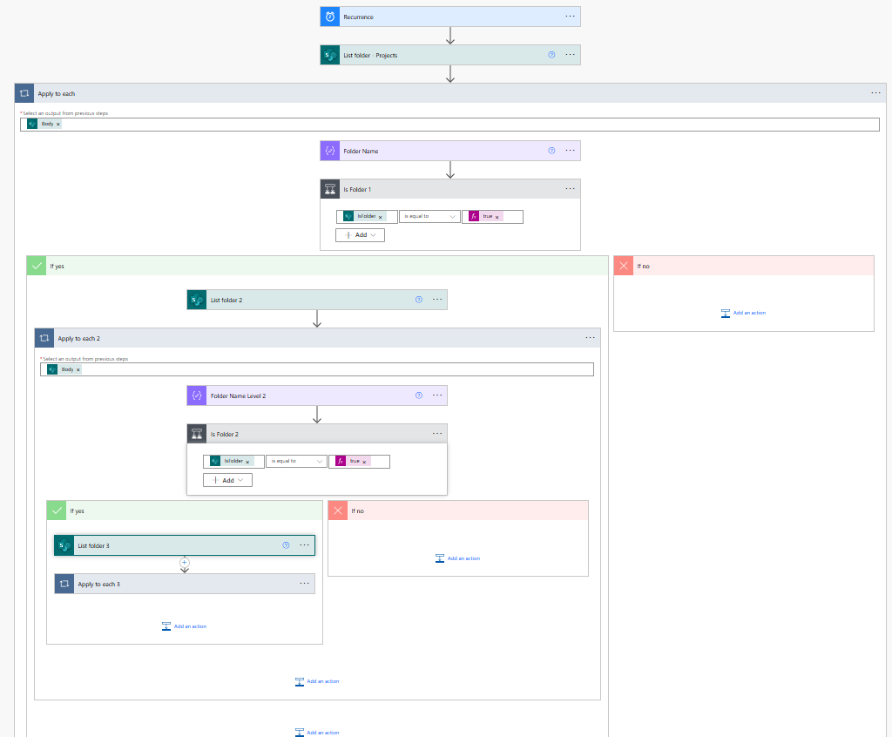Click the Apply to each 2 output input field
This screenshot has width=892, height=737.
(331, 369)
